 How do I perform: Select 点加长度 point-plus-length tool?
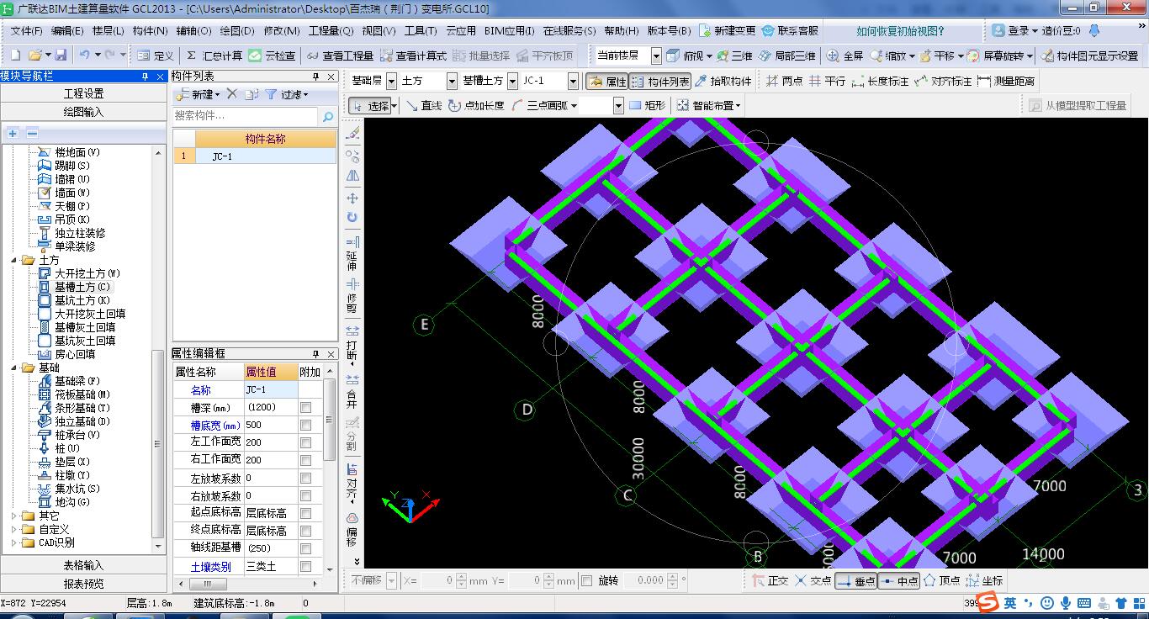476,106
